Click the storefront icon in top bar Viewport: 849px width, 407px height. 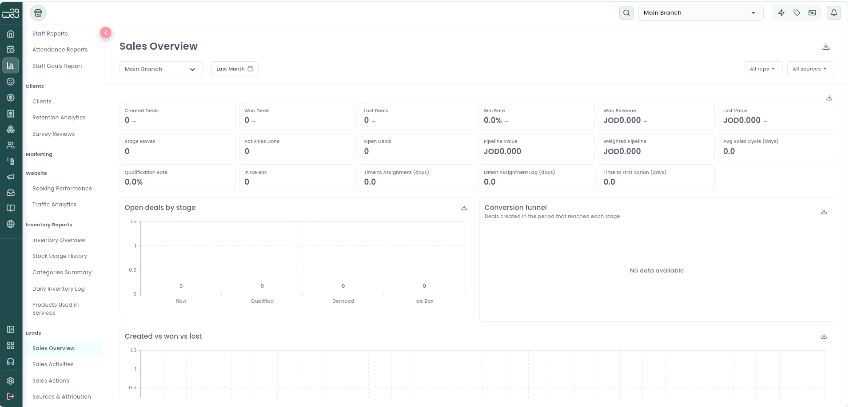pos(38,13)
